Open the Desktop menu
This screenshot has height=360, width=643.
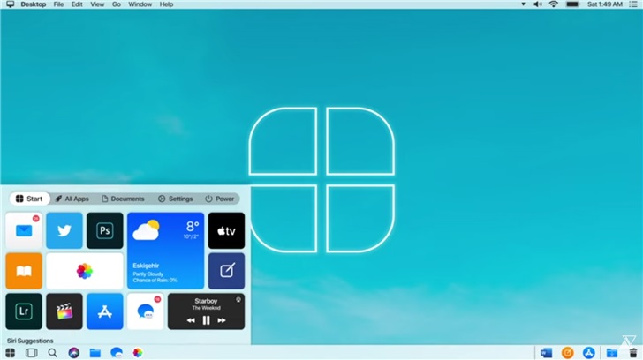pos(34,4)
